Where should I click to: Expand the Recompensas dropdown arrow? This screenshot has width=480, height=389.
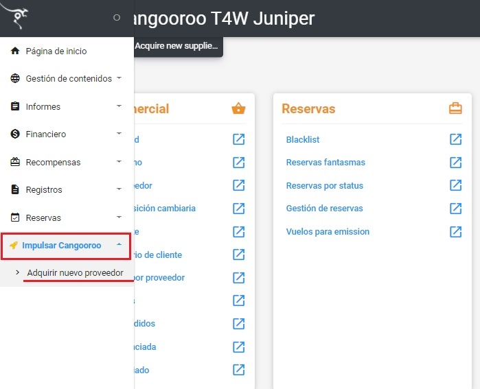(119, 161)
